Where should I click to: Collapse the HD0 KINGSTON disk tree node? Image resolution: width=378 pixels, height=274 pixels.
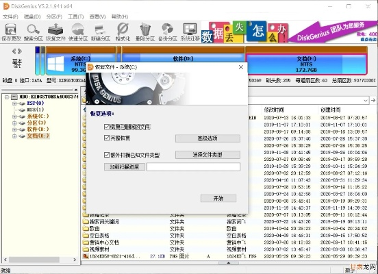[x=7, y=97]
